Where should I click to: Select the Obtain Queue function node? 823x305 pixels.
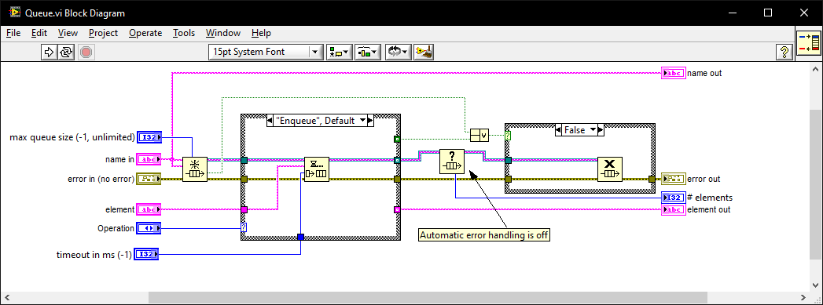[195, 169]
